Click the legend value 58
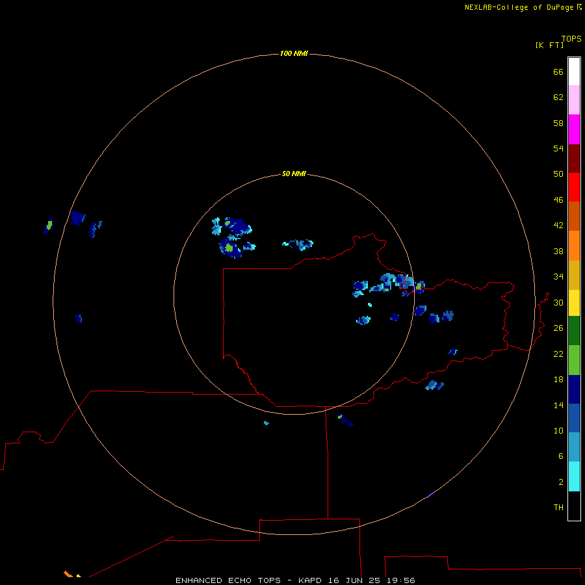Screen dimensions: 585x585 click(x=558, y=123)
